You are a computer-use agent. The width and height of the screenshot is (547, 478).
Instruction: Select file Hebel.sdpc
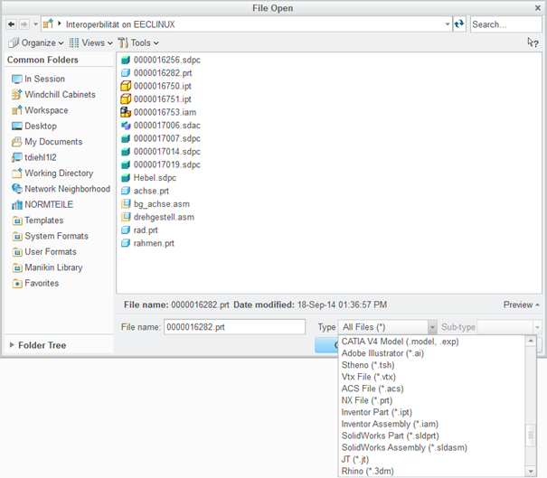tap(148, 178)
